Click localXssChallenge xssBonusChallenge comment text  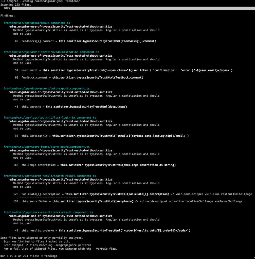(189, 202)
